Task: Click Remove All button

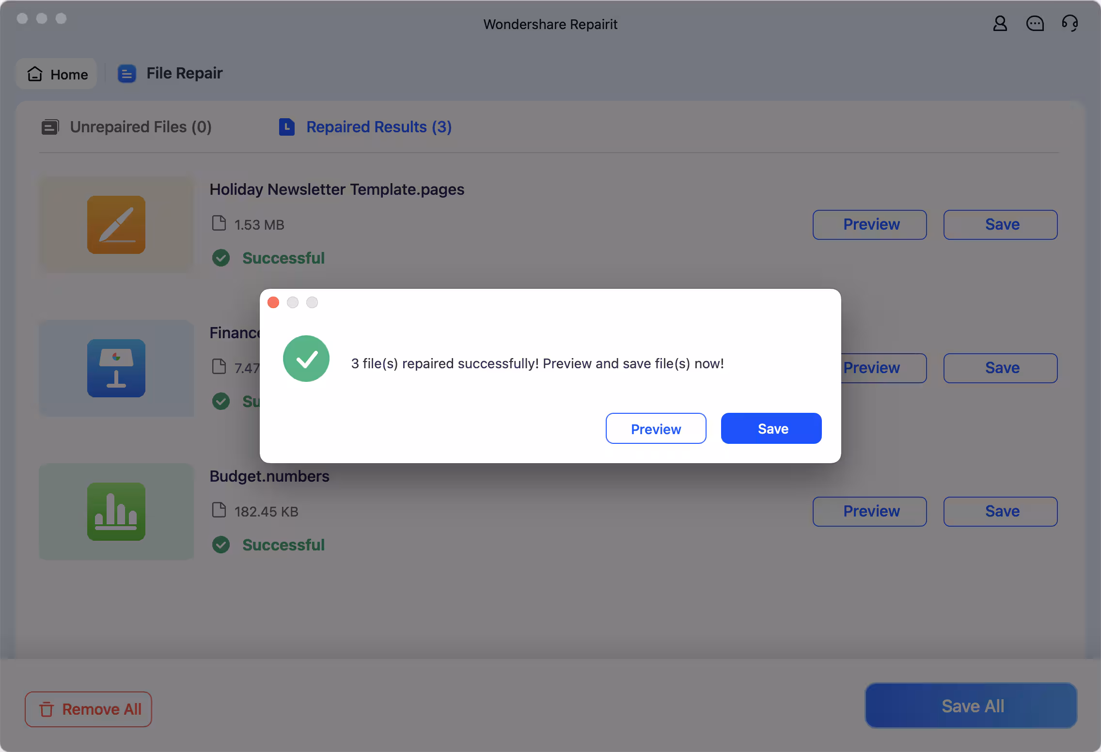Action: point(88,709)
